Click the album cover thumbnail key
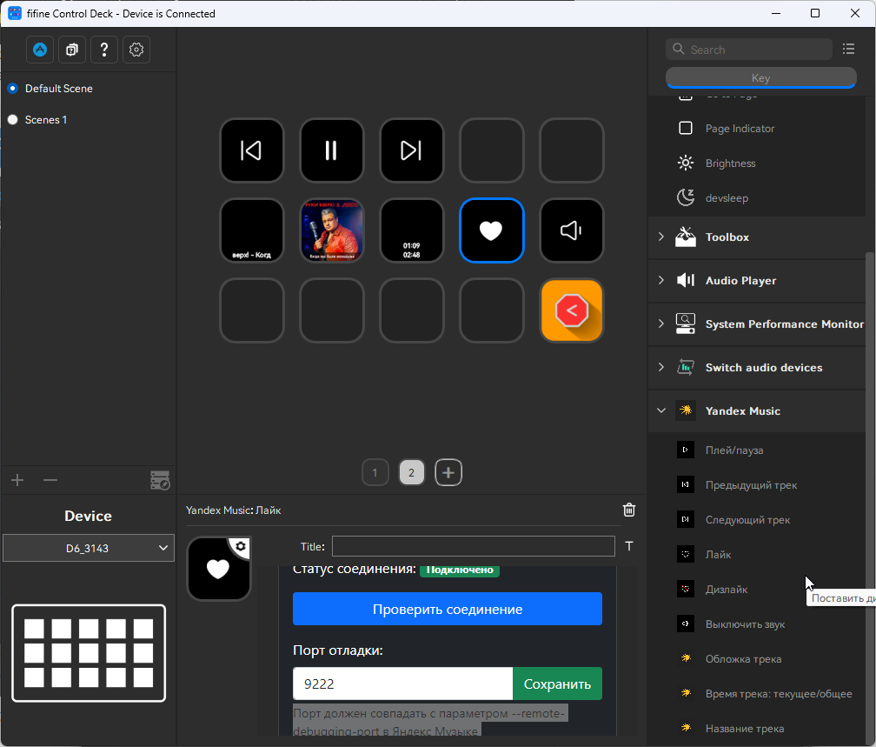Viewport: 876px width, 747px height. click(332, 230)
